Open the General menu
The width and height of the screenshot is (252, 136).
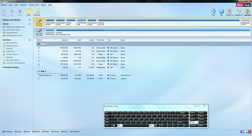(4, 5)
